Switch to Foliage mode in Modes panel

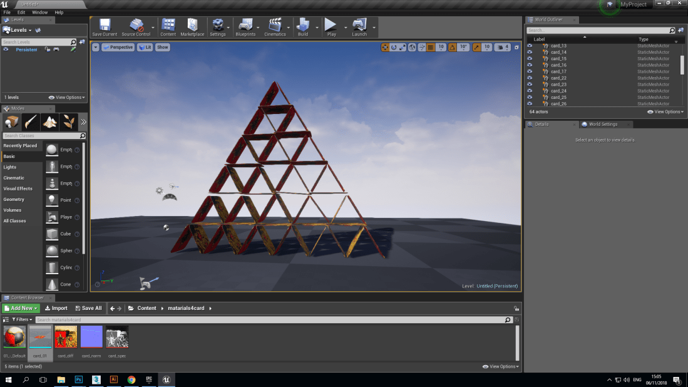click(68, 121)
